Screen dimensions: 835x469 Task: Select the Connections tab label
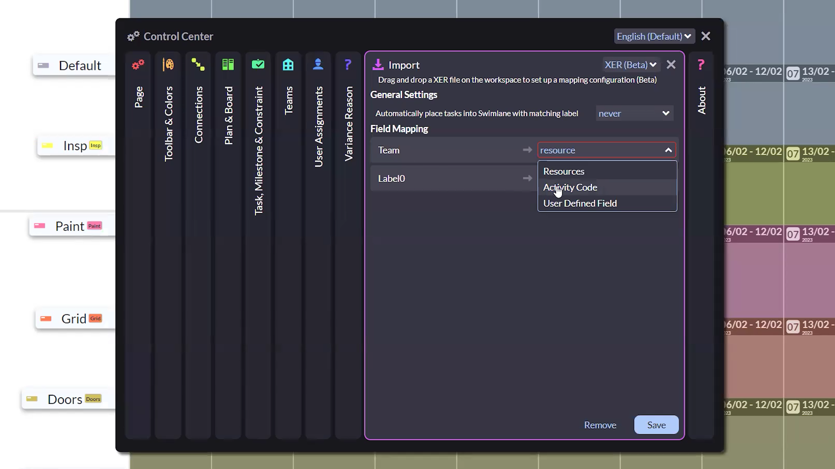click(x=198, y=115)
